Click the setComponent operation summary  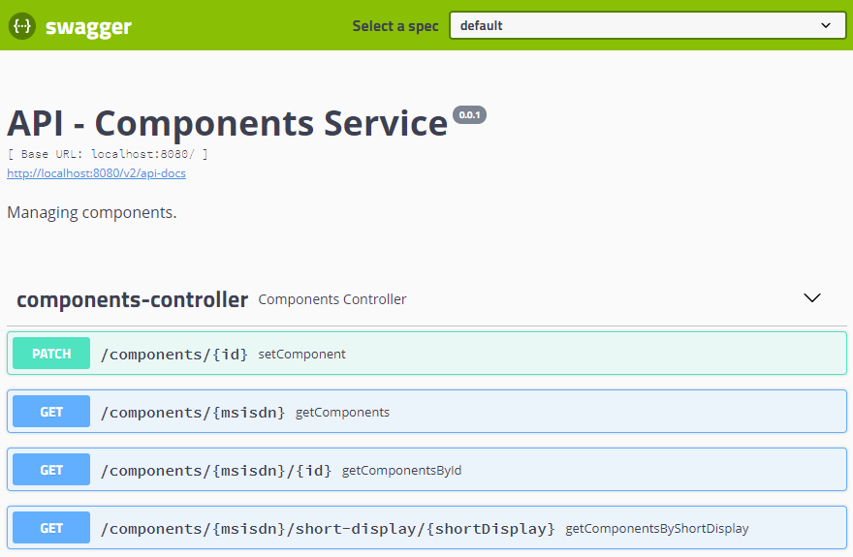[301, 355]
